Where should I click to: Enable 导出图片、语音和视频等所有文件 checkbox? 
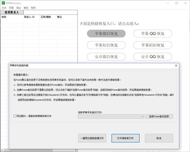coord(15,116)
